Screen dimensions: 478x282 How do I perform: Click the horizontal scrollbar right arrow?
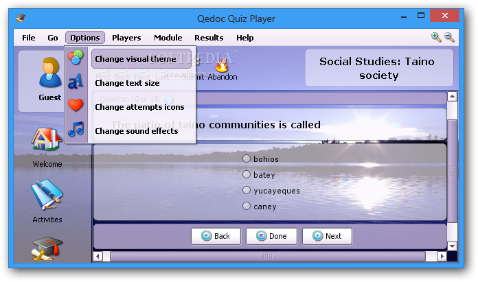[442, 257]
